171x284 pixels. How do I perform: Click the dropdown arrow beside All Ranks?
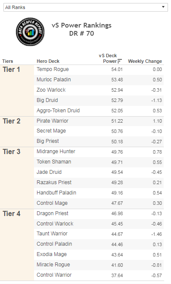(x=163, y=7)
